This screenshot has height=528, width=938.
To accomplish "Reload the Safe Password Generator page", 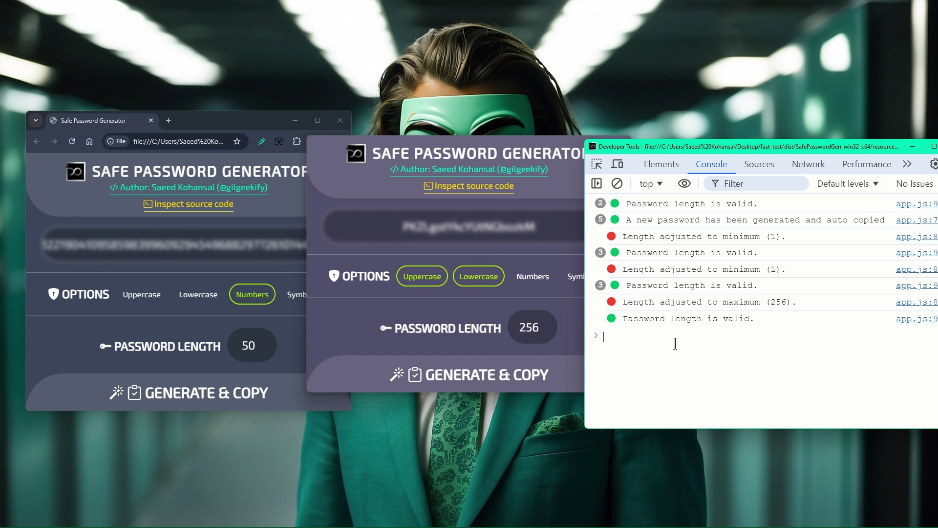I will (x=72, y=141).
